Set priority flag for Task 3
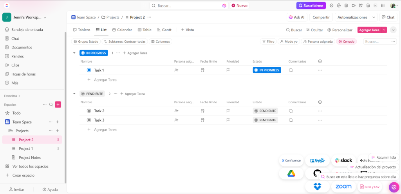This screenshot has height=194, width=401. coord(228,120)
